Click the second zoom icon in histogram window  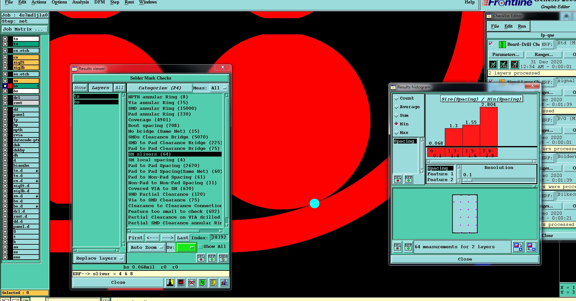(x=531, y=247)
